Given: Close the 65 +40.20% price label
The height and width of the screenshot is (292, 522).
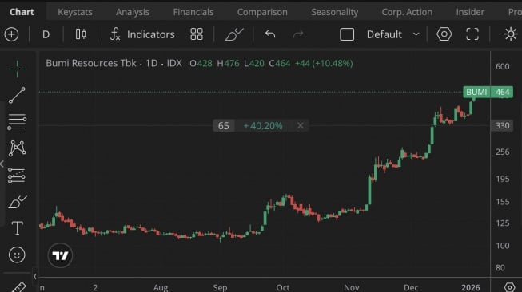Looking at the screenshot, I should click(x=301, y=125).
